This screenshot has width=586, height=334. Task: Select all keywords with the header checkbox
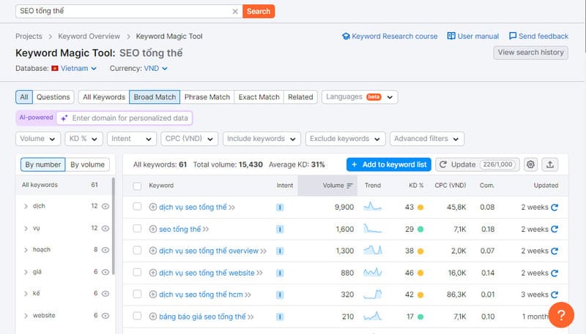click(x=137, y=186)
